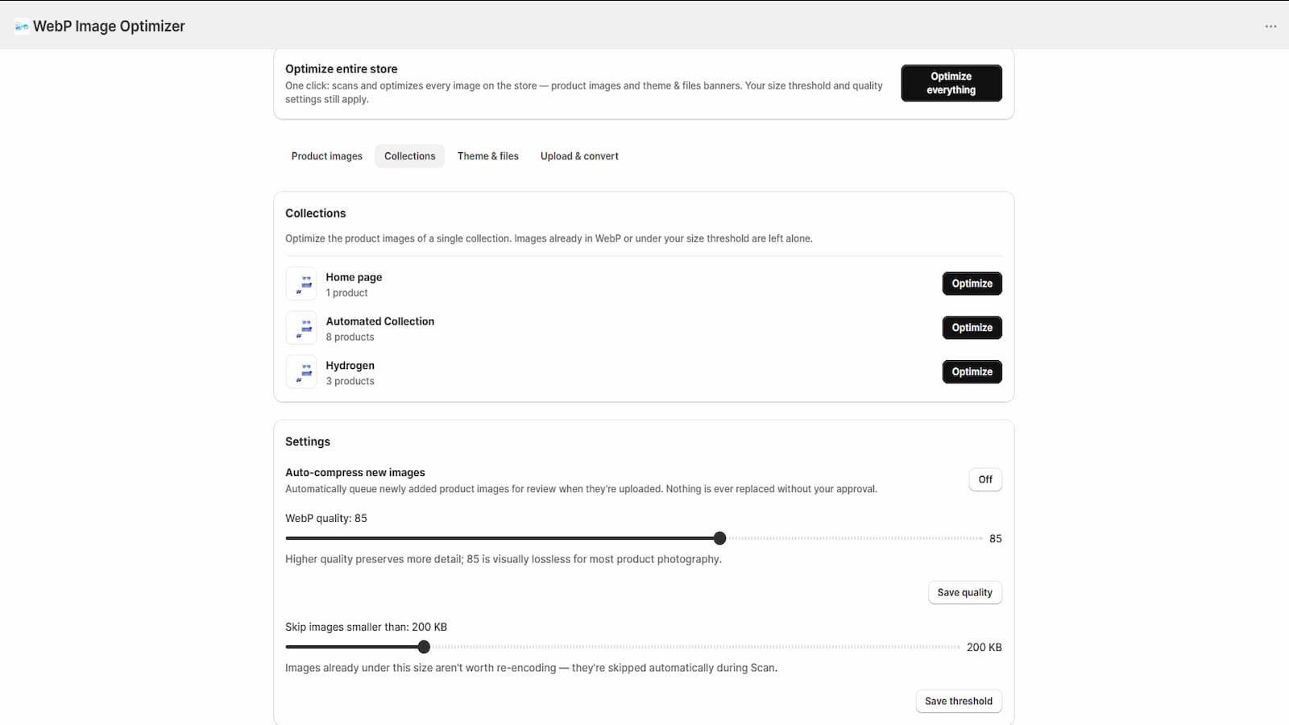Click the Save threshold button

[959, 702]
